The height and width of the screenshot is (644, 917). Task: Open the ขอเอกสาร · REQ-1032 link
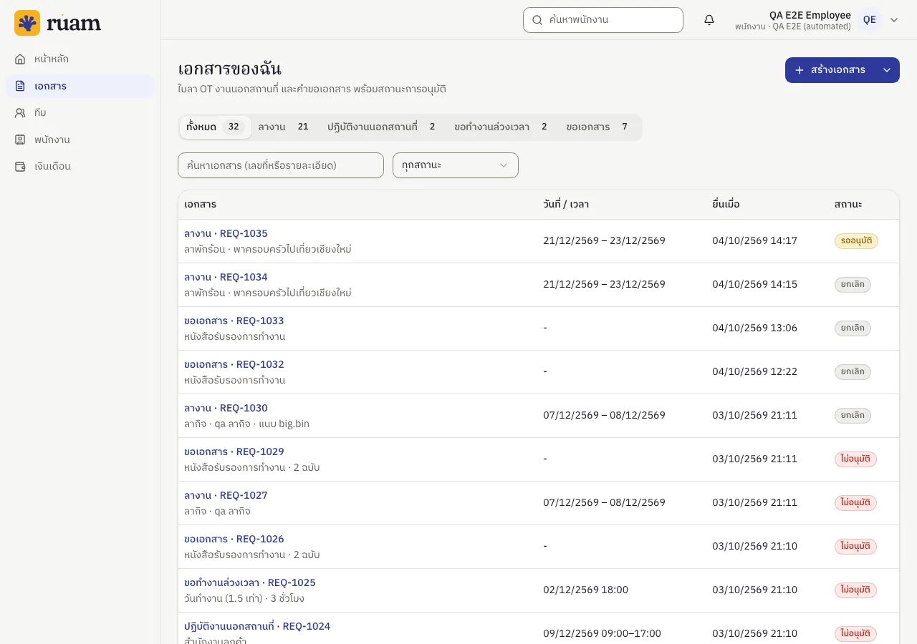[x=234, y=364]
